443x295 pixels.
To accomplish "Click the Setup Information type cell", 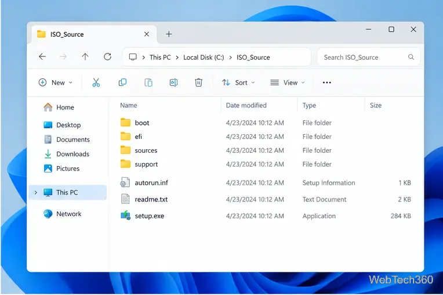I will coord(329,183).
